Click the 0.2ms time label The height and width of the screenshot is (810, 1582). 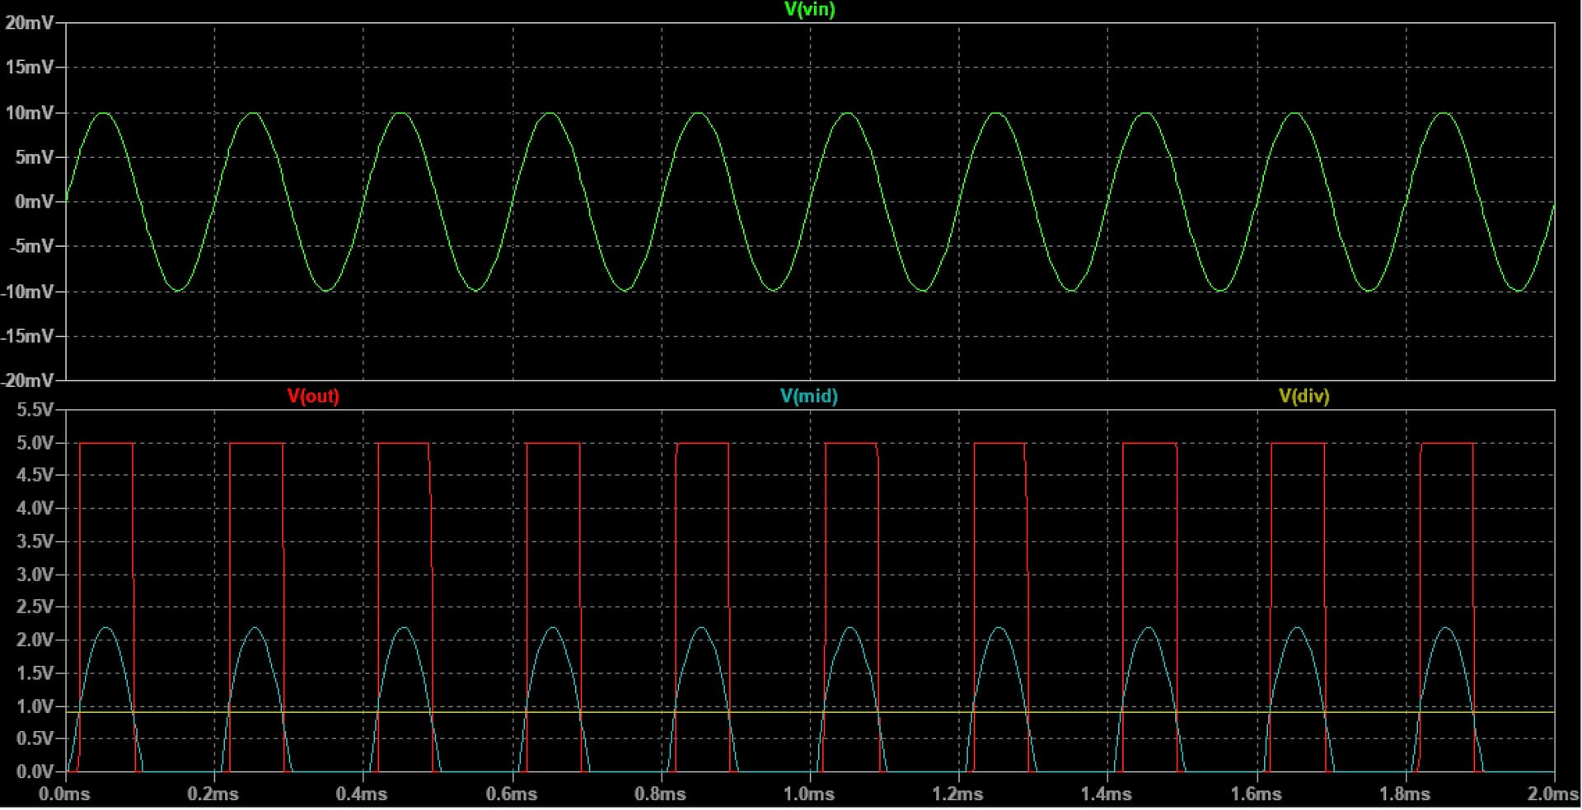click(x=216, y=795)
